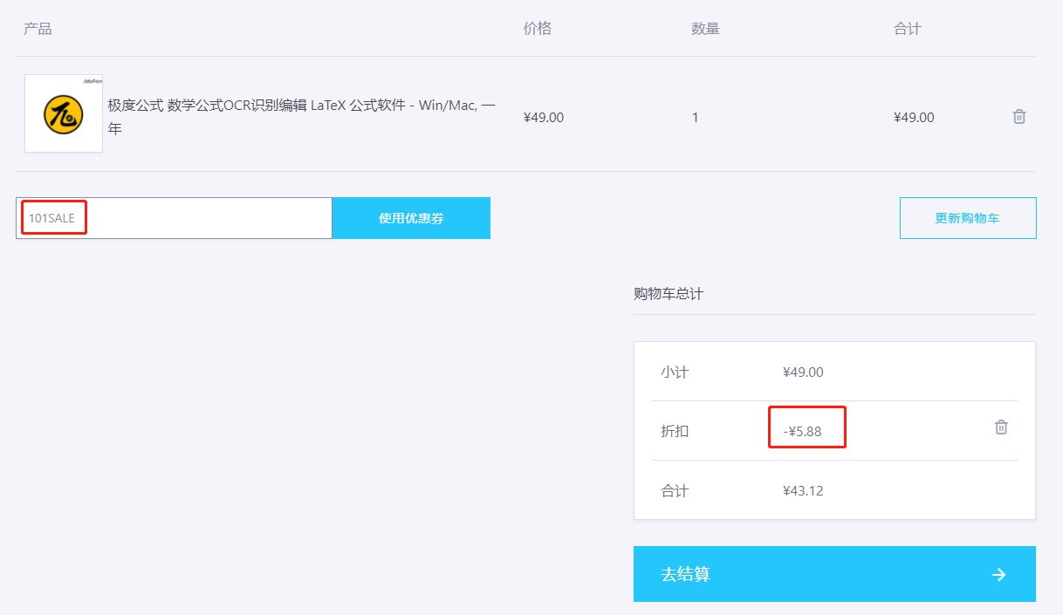Click the 价格 column header
This screenshot has width=1063, height=615.
pos(537,29)
